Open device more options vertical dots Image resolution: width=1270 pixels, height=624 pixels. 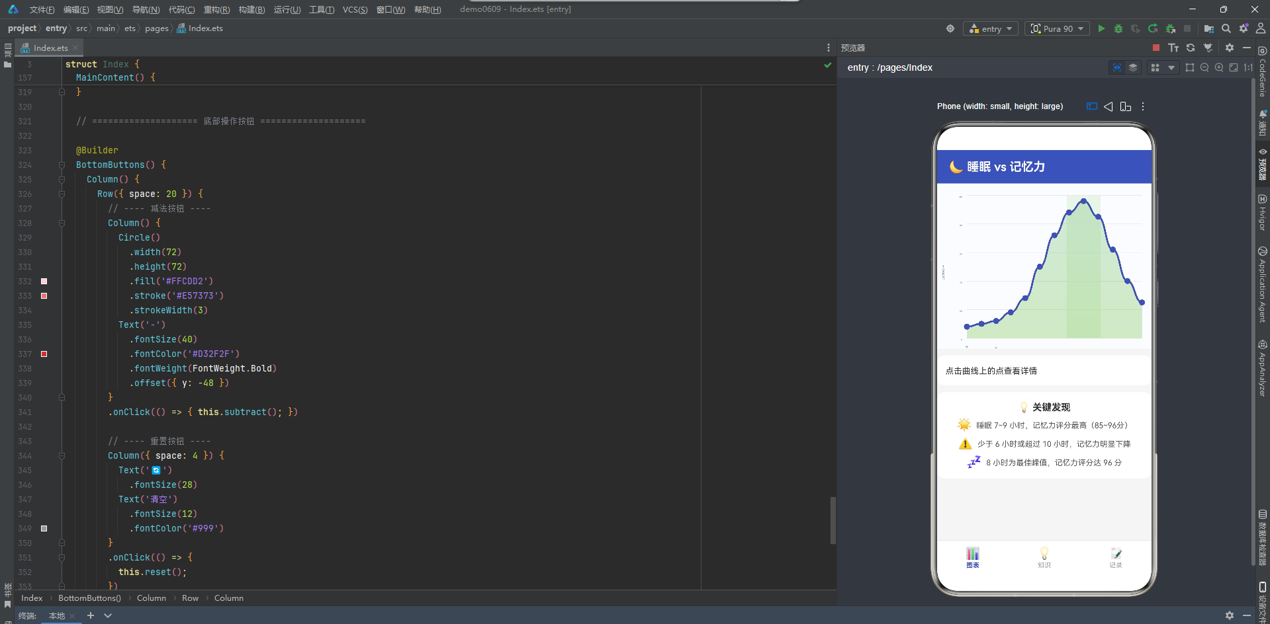pyautogui.click(x=1143, y=106)
